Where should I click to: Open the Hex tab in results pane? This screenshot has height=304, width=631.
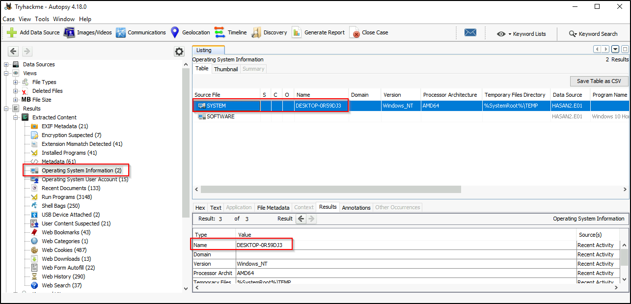[x=200, y=207]
